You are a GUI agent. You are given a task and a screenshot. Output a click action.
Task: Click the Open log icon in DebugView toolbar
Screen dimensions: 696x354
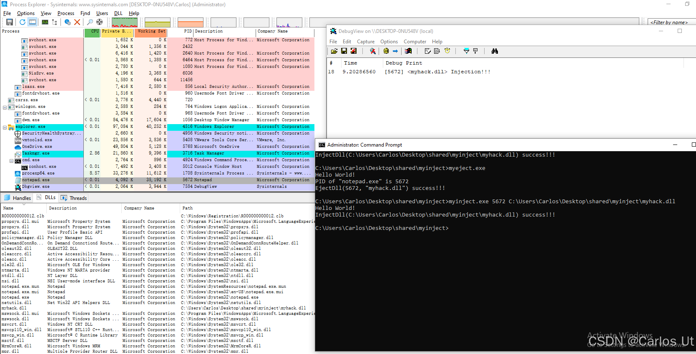click(x=334, y=51)
